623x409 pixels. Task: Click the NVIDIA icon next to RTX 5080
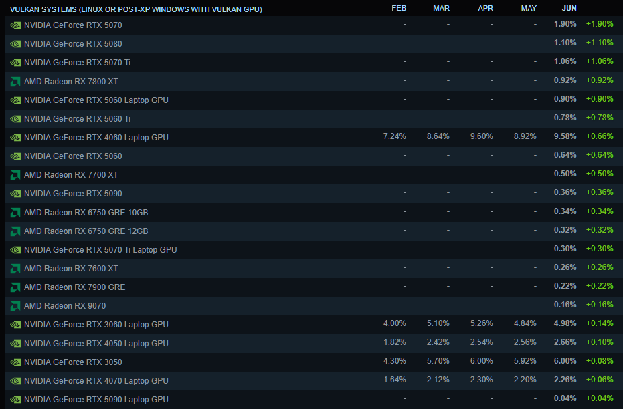[x=15, y=44]
